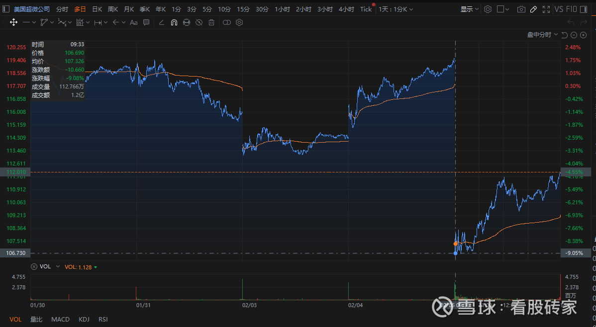Open the 显示 dropdown menu

click(470, 9)
